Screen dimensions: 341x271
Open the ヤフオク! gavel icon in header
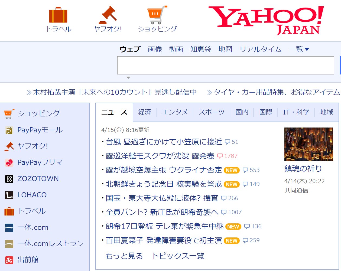108,15
